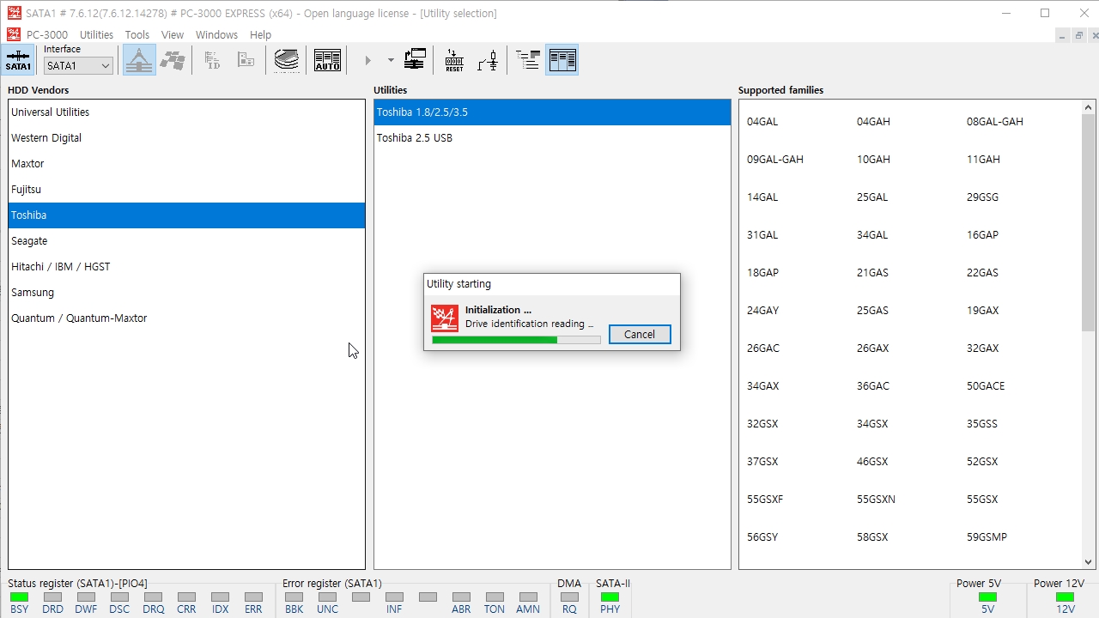Open the Utilities menu
Image resolution: width=1099 pixels, height=618 pixels.
pyautogui.click(x=96, y=35)
